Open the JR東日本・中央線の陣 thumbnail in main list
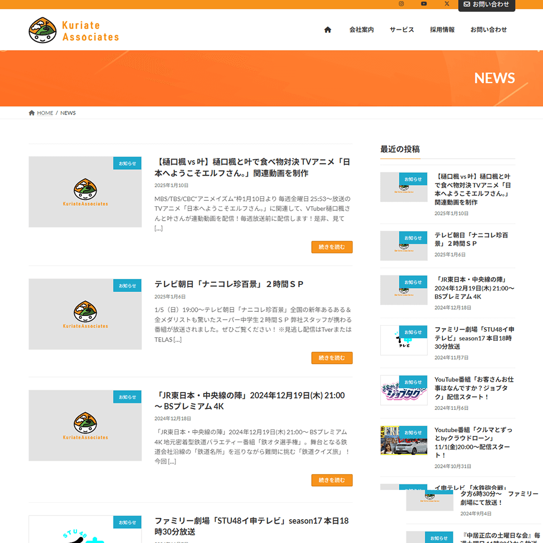 pyautogui.click(x=85, y=426)
